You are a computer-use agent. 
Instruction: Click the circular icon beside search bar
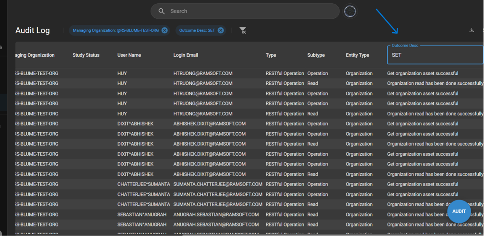point(350,11)
